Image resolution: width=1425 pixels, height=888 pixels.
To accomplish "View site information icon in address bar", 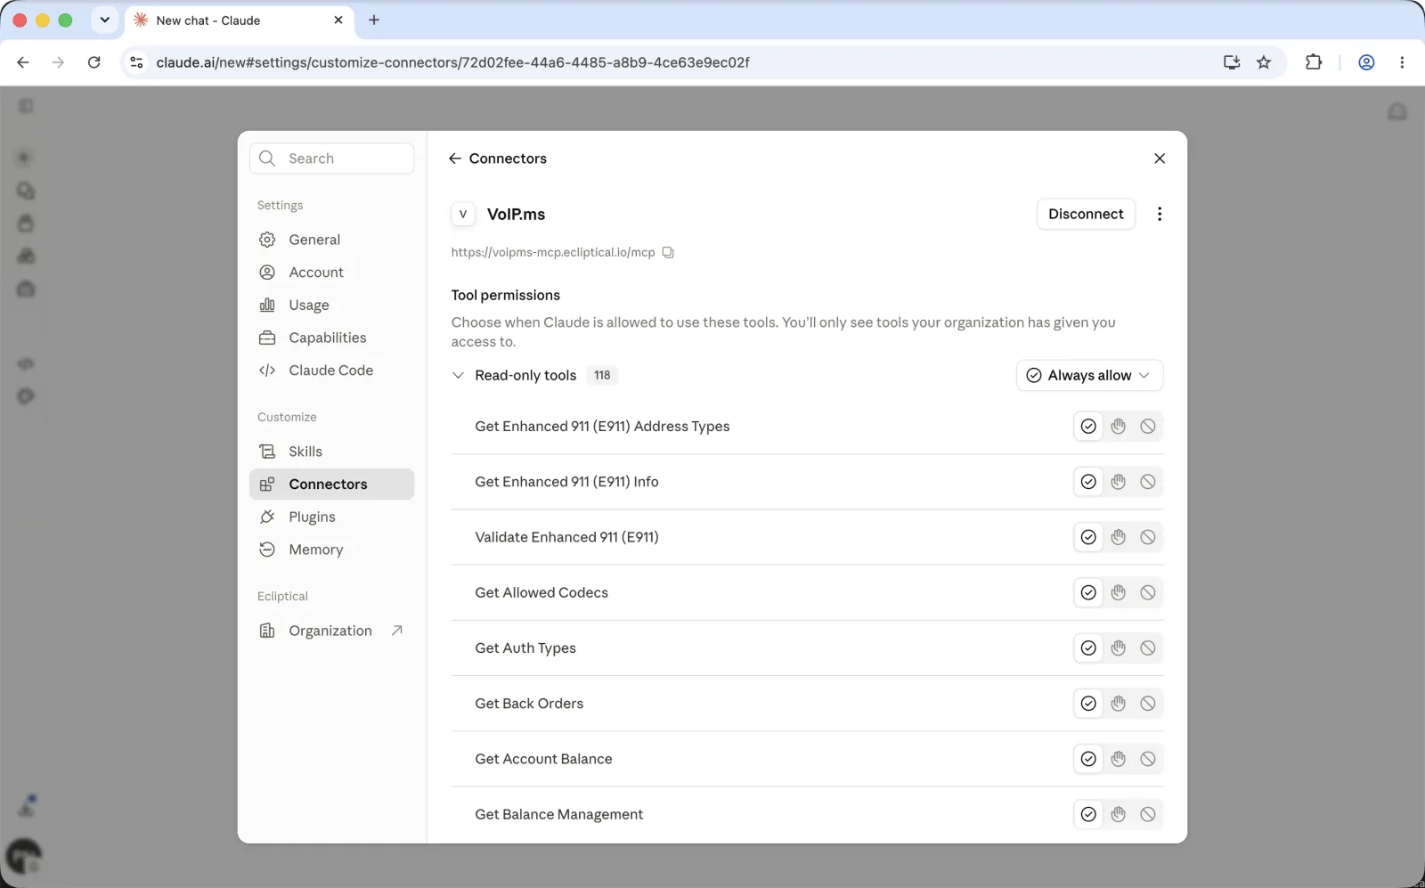I will pyautogui.click(x=136, y=62).
